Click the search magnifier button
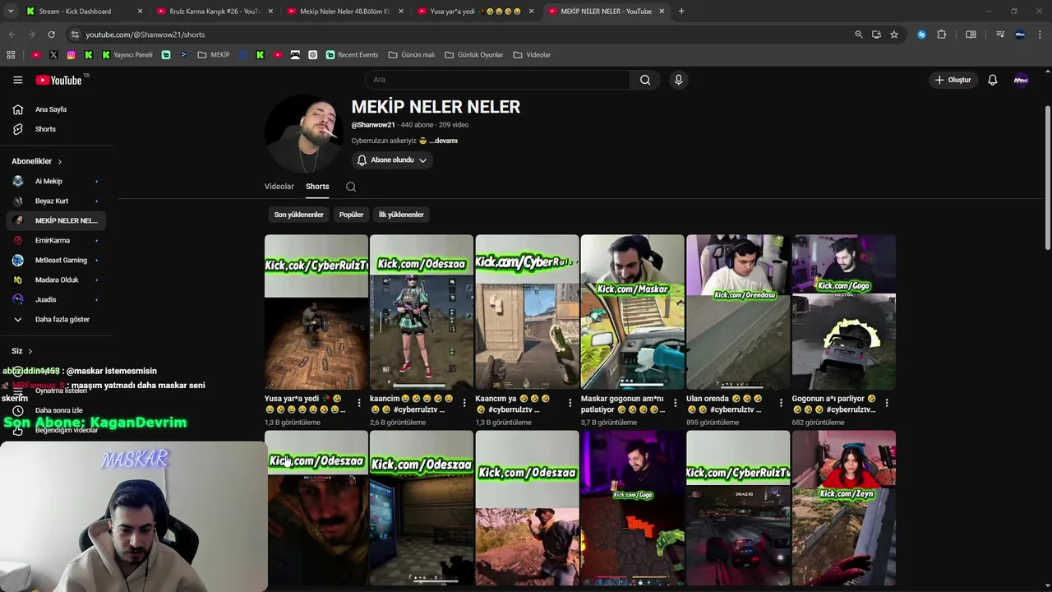Screen dimensions: 1052x592 [645, 80]
